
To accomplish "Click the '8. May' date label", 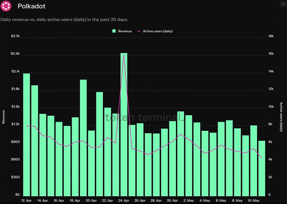I will click(x=237, y=201).
